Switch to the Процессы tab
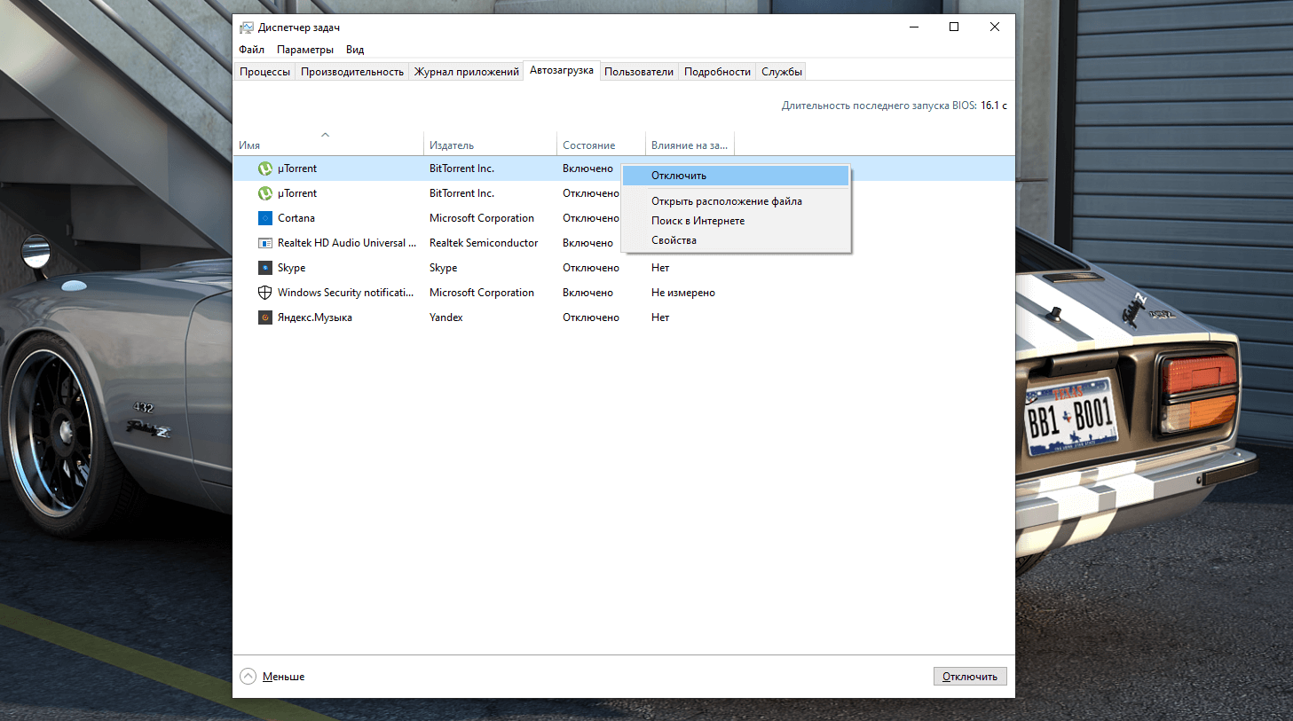1293x721 pixels. (264, 72)
